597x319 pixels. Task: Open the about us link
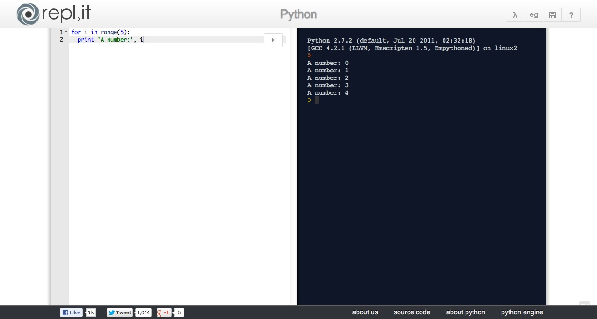tap(365, 312)
